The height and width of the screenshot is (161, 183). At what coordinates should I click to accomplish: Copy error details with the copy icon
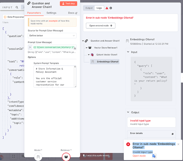coord(172,134)
